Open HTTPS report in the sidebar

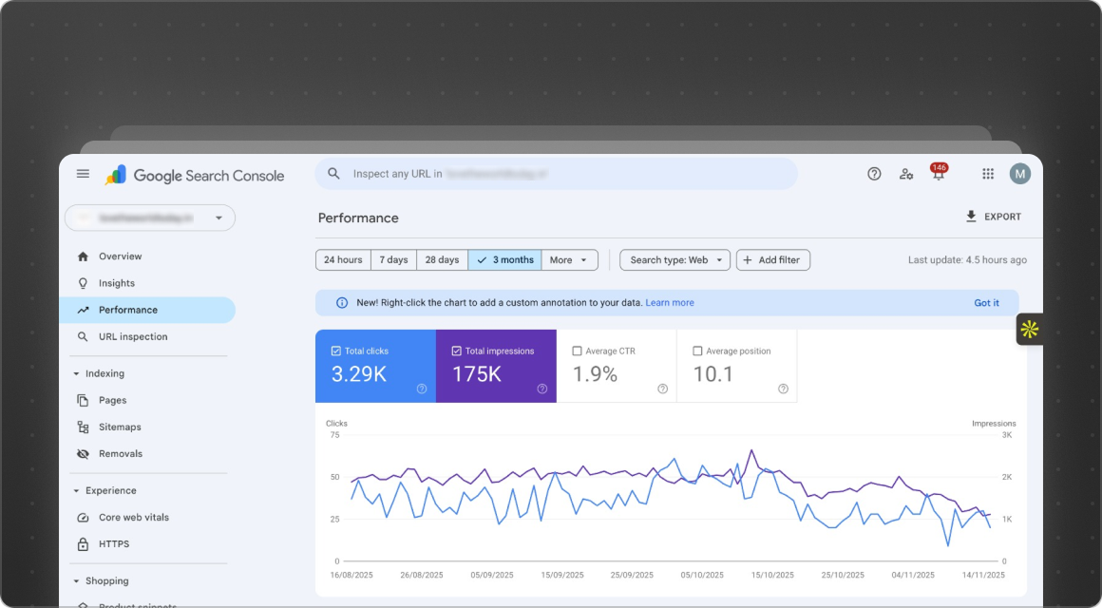(x=147, y=544)
